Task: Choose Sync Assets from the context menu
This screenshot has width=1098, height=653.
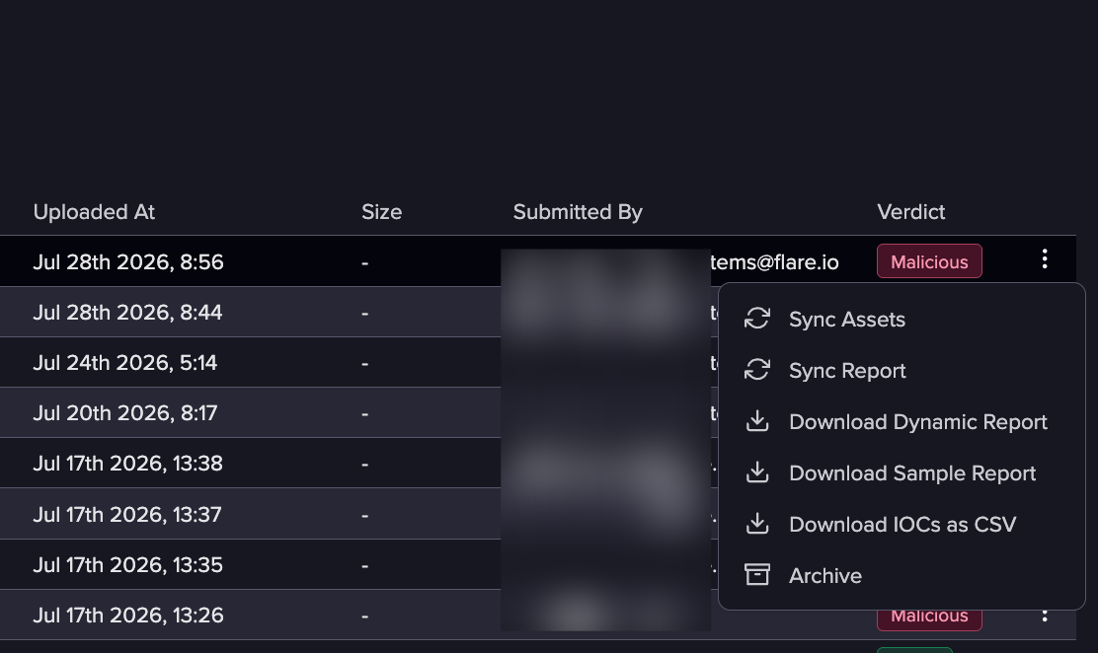Action: [x=902, y=320]
